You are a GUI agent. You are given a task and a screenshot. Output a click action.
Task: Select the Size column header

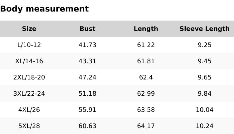tap(29, 29)
